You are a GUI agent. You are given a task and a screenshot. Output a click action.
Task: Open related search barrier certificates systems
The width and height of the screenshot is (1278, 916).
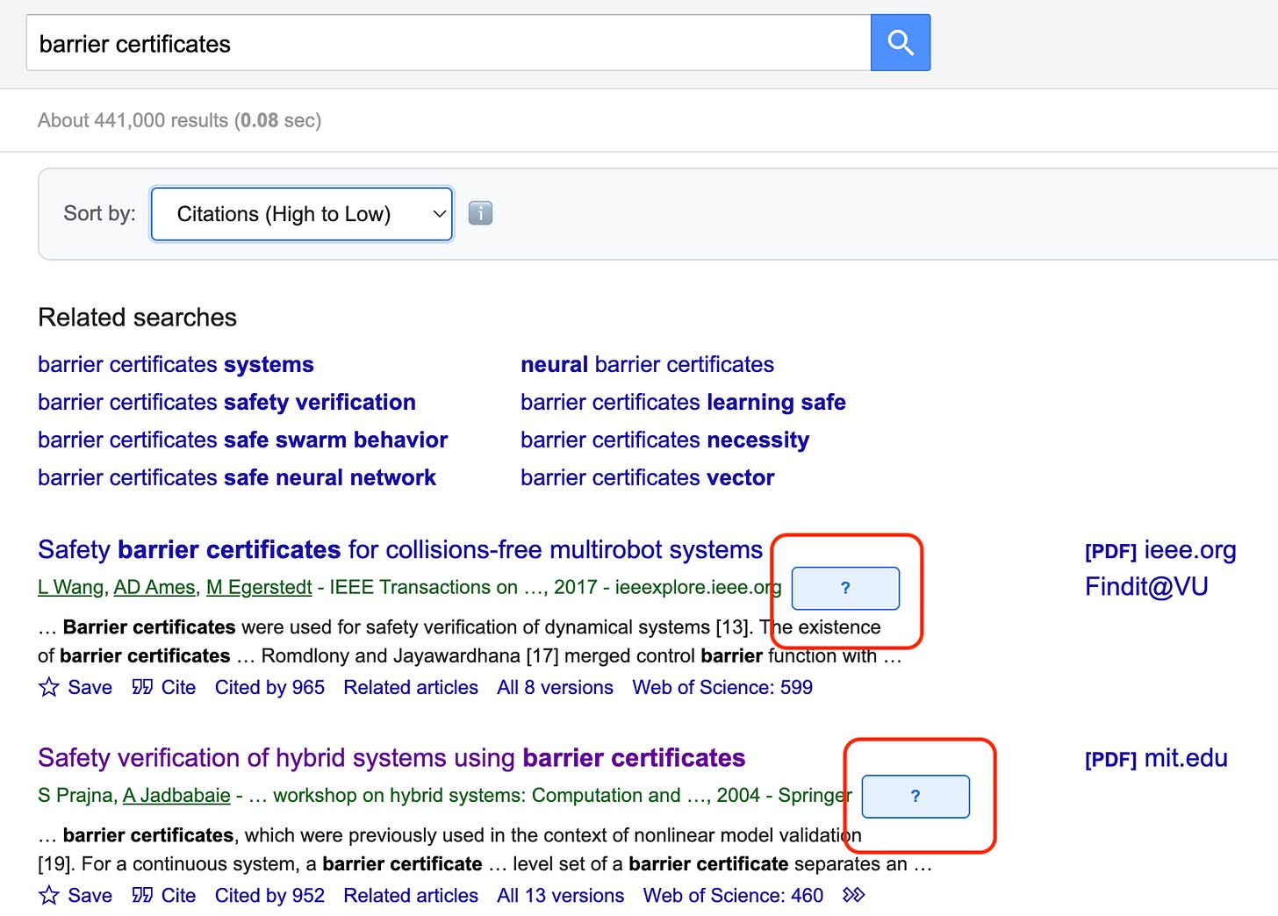176,364
